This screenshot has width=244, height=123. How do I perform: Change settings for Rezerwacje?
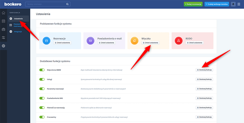click(62, 43)
